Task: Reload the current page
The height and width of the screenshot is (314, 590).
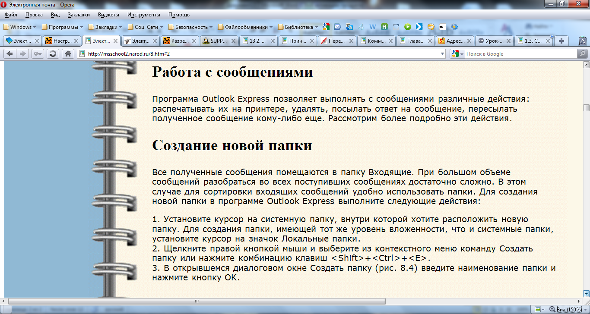Action: [53, 53]
